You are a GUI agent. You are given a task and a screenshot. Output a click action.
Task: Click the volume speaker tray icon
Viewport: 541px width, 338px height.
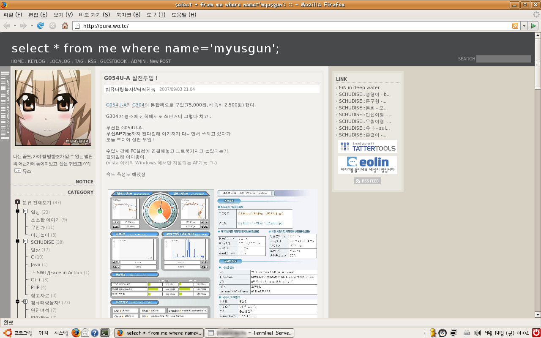(x=477, y=333)
